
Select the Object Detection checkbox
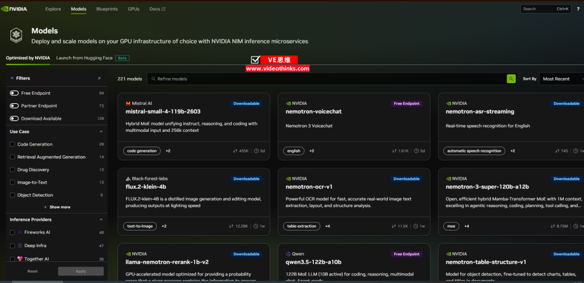(x=13, y=195)
